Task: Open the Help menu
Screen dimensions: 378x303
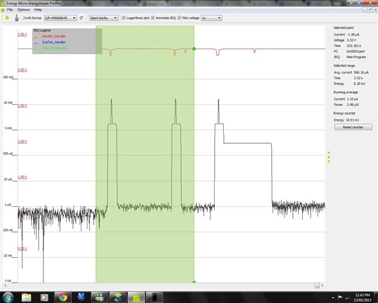Action: coord(38,10)
